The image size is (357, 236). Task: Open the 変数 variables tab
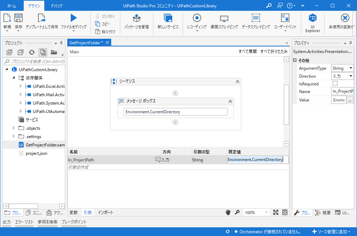[74, 213]
